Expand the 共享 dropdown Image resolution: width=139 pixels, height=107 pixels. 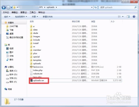(x=35, y=17)
